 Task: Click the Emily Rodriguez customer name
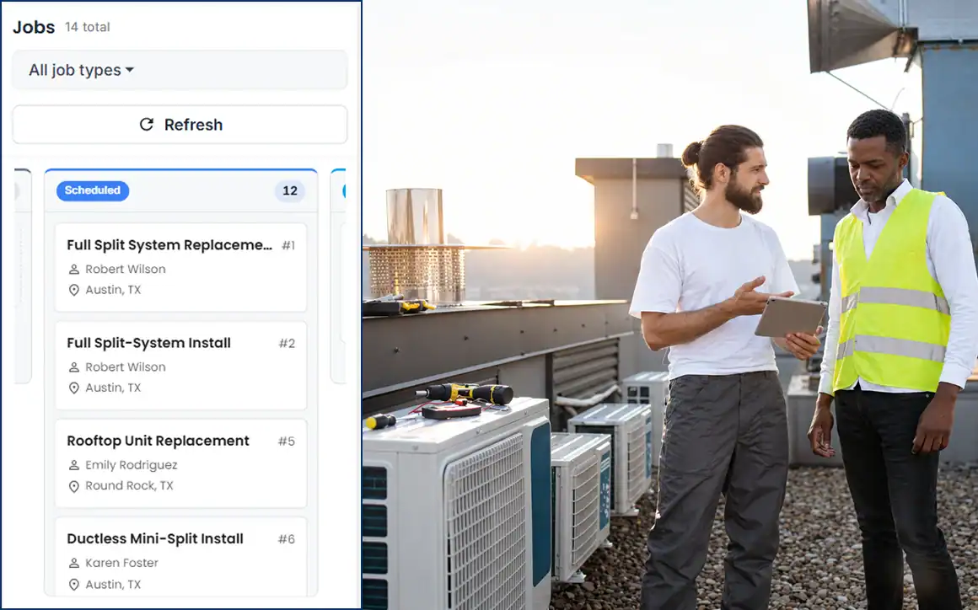click(131, 465)
